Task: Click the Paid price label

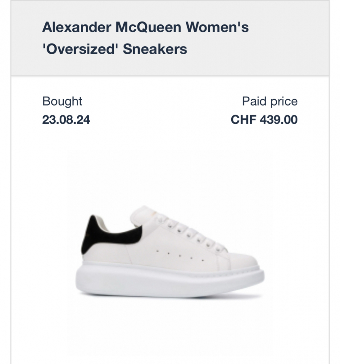Action: click(x=269, y=101)
